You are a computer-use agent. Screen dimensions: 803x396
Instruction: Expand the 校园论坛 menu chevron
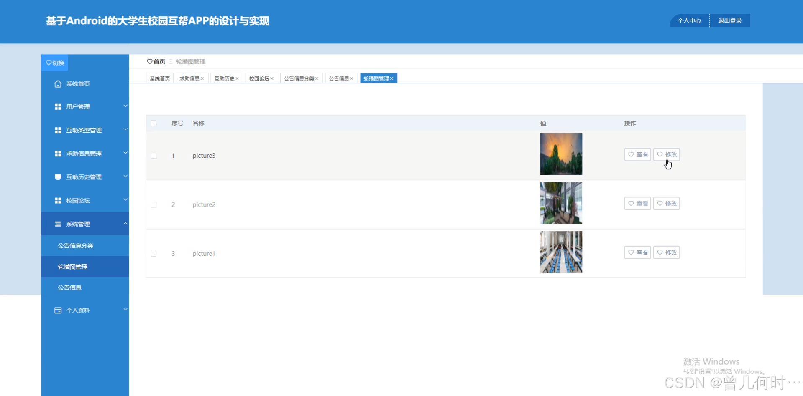[x=125, y=199]
